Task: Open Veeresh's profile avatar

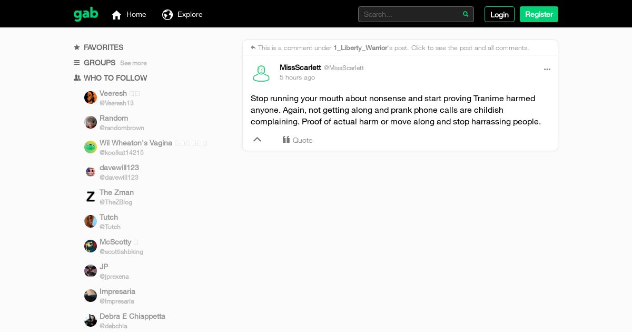Action: [91, 97]
